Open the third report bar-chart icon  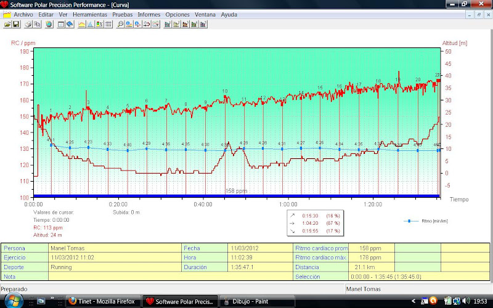pyautogui.click(x=185, y=24)
